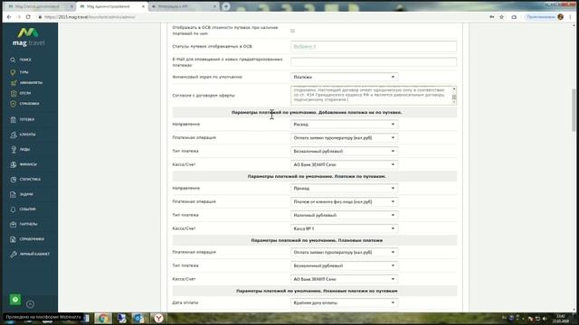Open Страховки in the sidebar

(24, 104)
